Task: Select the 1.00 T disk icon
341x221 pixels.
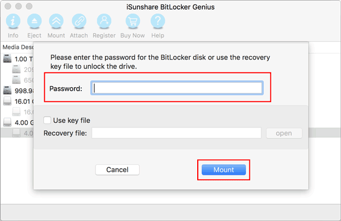Action: pyautogui.click(x=7, y=58)
